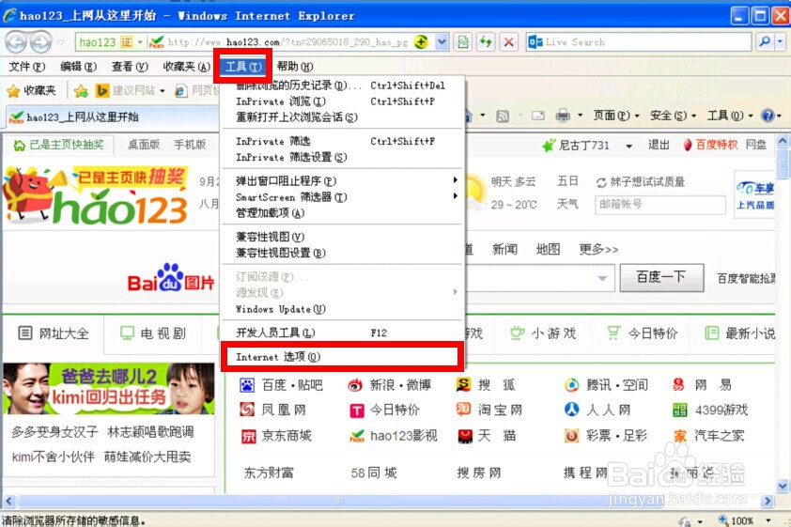
Task: Open the 收藏夹(A) menu
Action: (187, 66)
